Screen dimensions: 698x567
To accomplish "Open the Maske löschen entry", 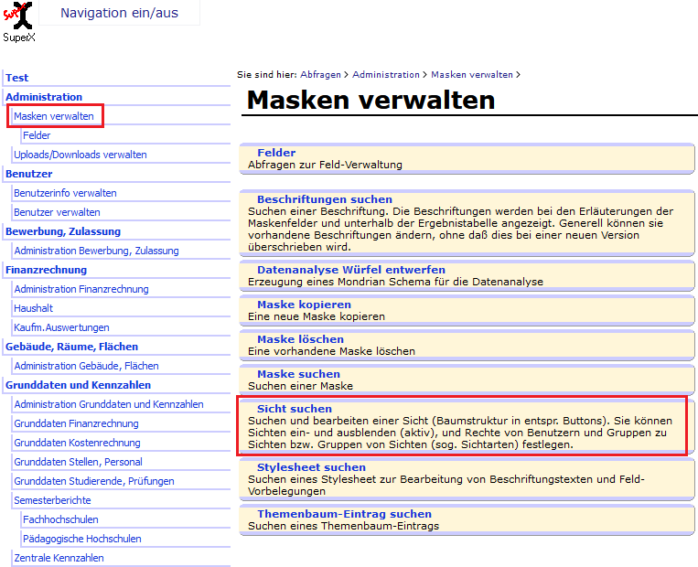I will click(300, 339).
